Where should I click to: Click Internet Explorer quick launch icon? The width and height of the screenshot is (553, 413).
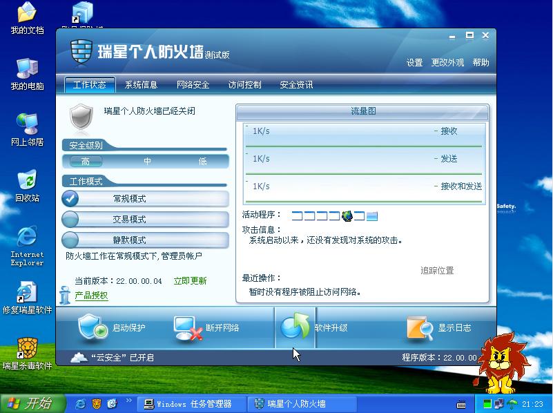point(81,403)
